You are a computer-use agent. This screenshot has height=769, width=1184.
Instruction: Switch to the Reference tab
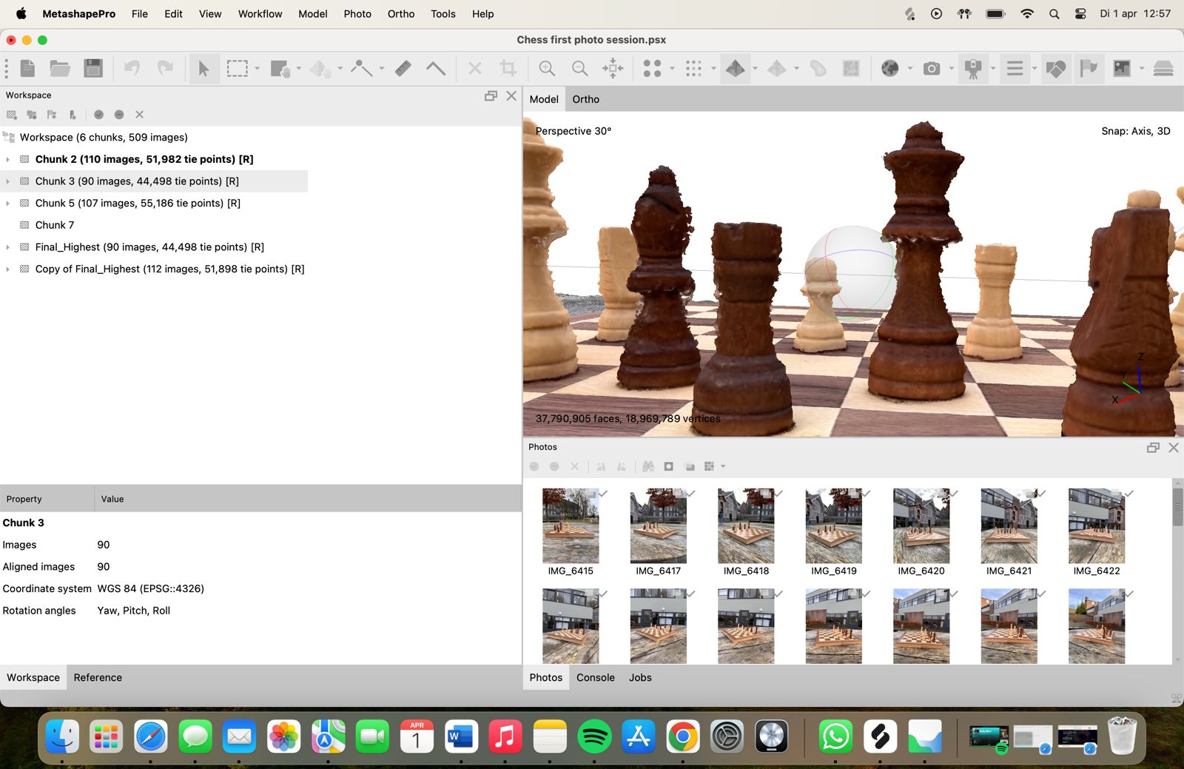click(98, 677)
